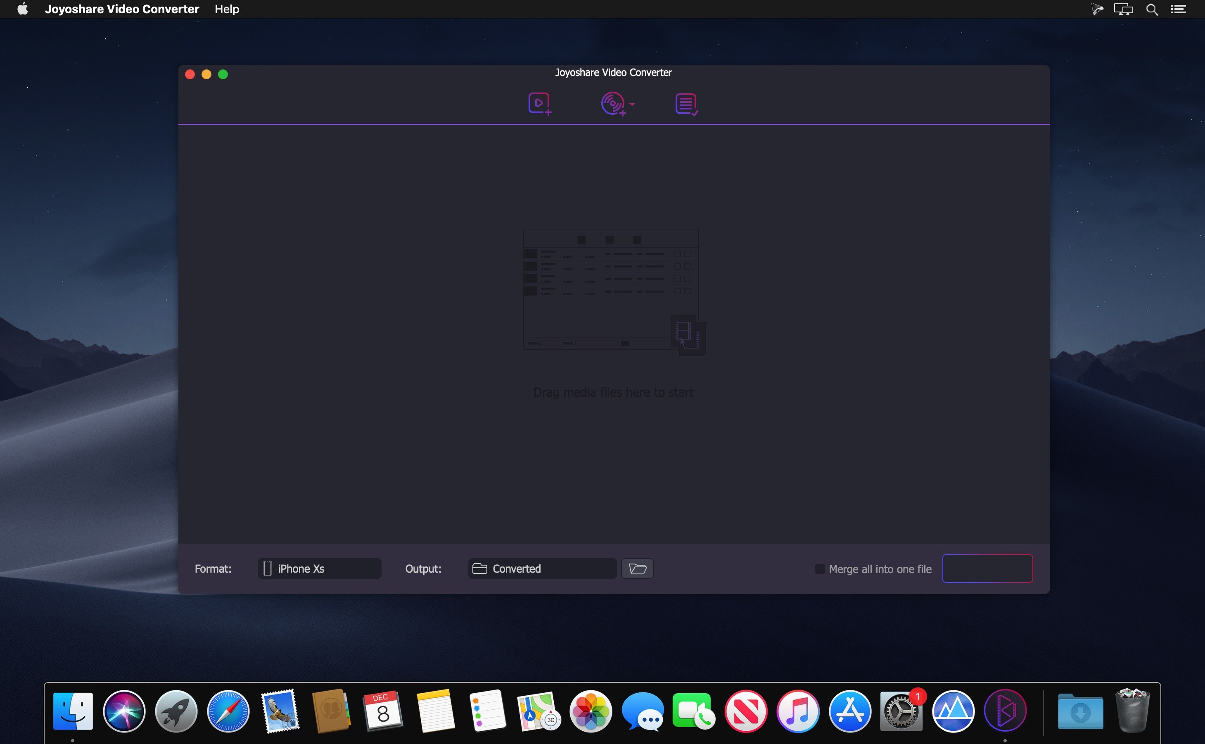Click the Converted output path field
The height and width of the screenshot is (744, 1205).
click(x=542, y=569)
